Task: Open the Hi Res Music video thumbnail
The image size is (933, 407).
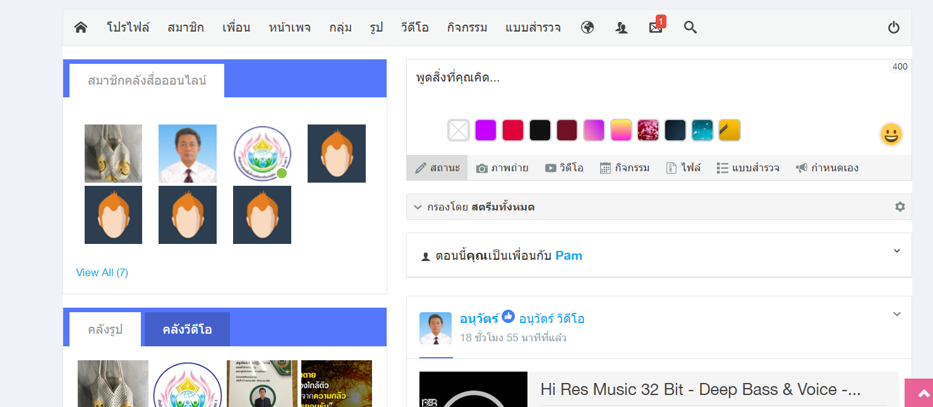Action: 473,389
